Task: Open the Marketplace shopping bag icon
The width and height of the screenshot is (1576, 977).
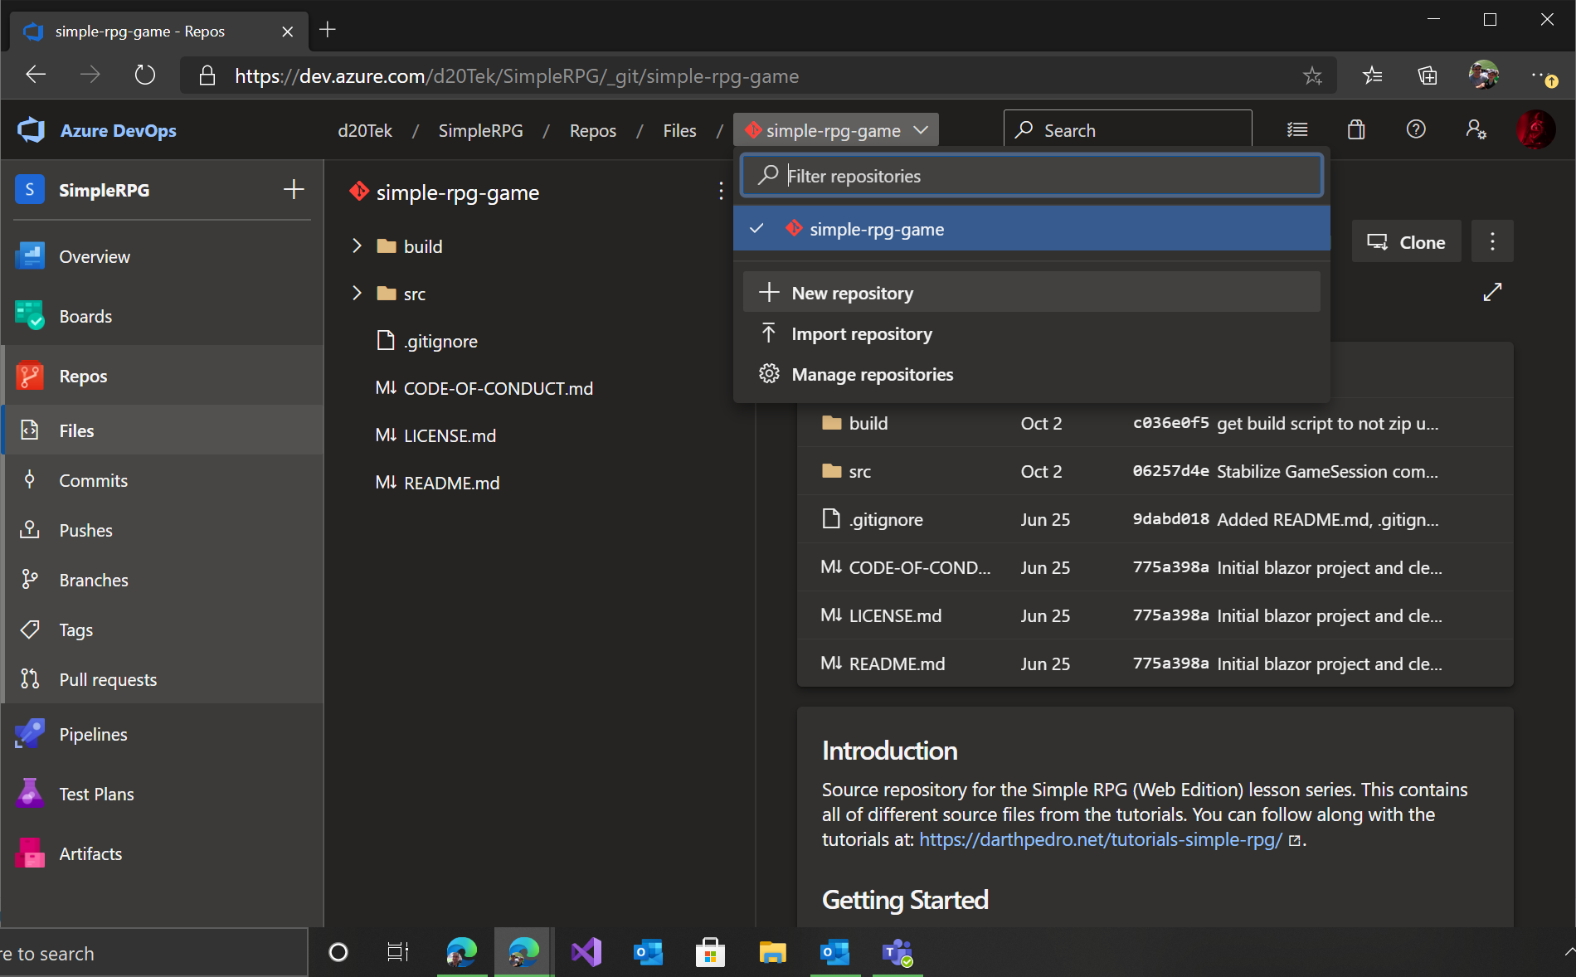Action: tap(1356, 129)
